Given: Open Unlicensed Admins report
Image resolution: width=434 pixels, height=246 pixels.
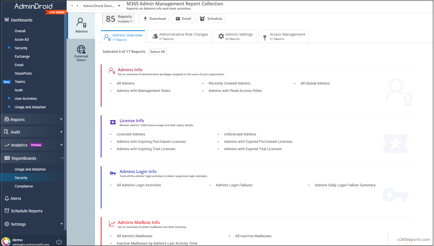Looking at the screenshot, I should 240,134.
